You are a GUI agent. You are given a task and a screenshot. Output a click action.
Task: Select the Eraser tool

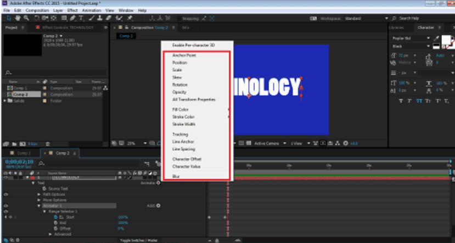coord(108,18)
